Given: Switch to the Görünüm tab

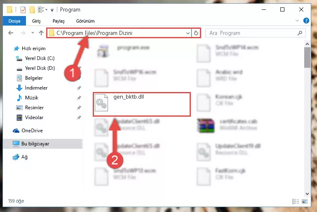Looking at the screenshot, I should 85,21.
